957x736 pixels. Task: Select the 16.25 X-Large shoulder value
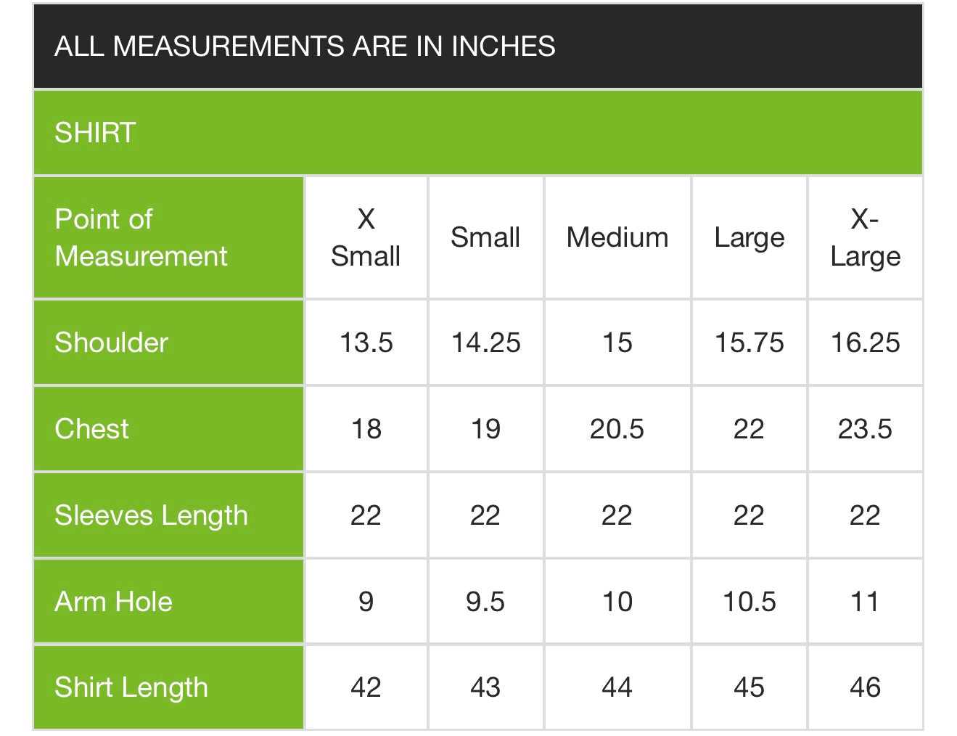tap(866, 343)
